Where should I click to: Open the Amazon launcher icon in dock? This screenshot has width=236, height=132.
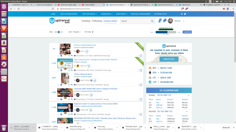point(4,43)
